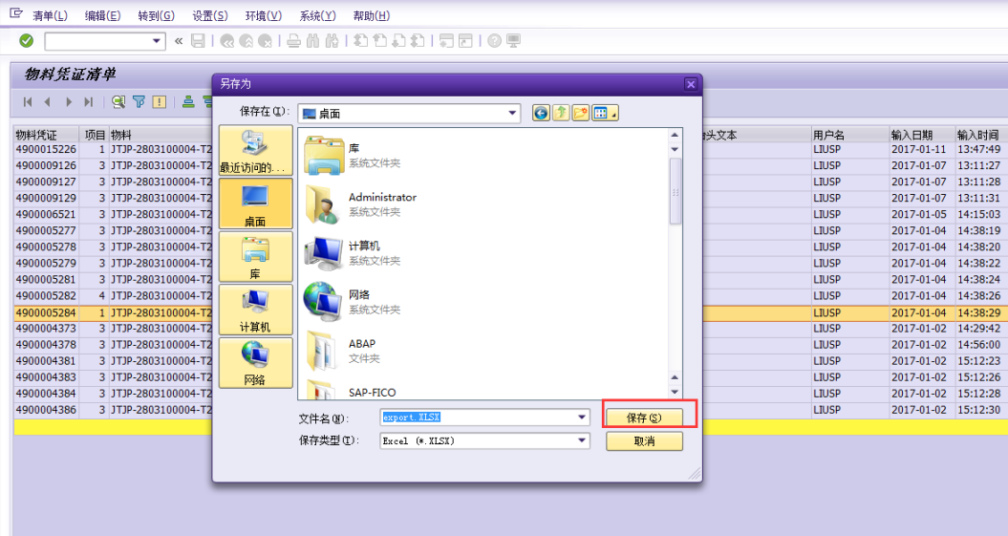Go to last entry in the list toolbar
Viewport: 1008px width, 536px height.
click(x=88, y=101)
